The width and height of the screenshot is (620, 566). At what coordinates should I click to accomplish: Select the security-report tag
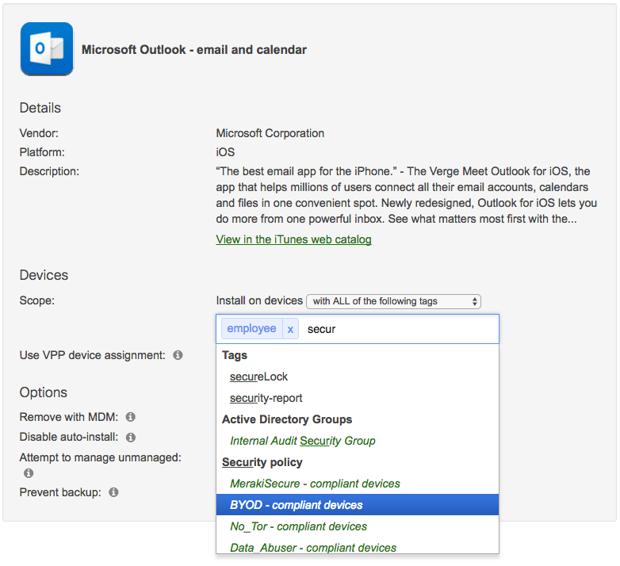(x=266, y=398)
